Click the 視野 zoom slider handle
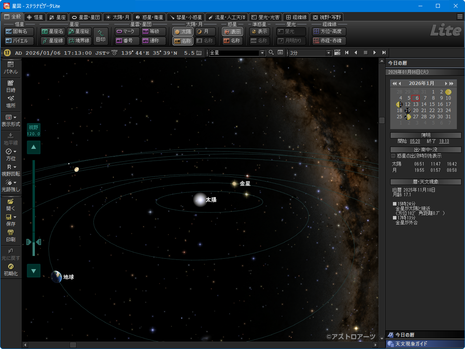This screenshot has width=465, height=349. point(34,242)
